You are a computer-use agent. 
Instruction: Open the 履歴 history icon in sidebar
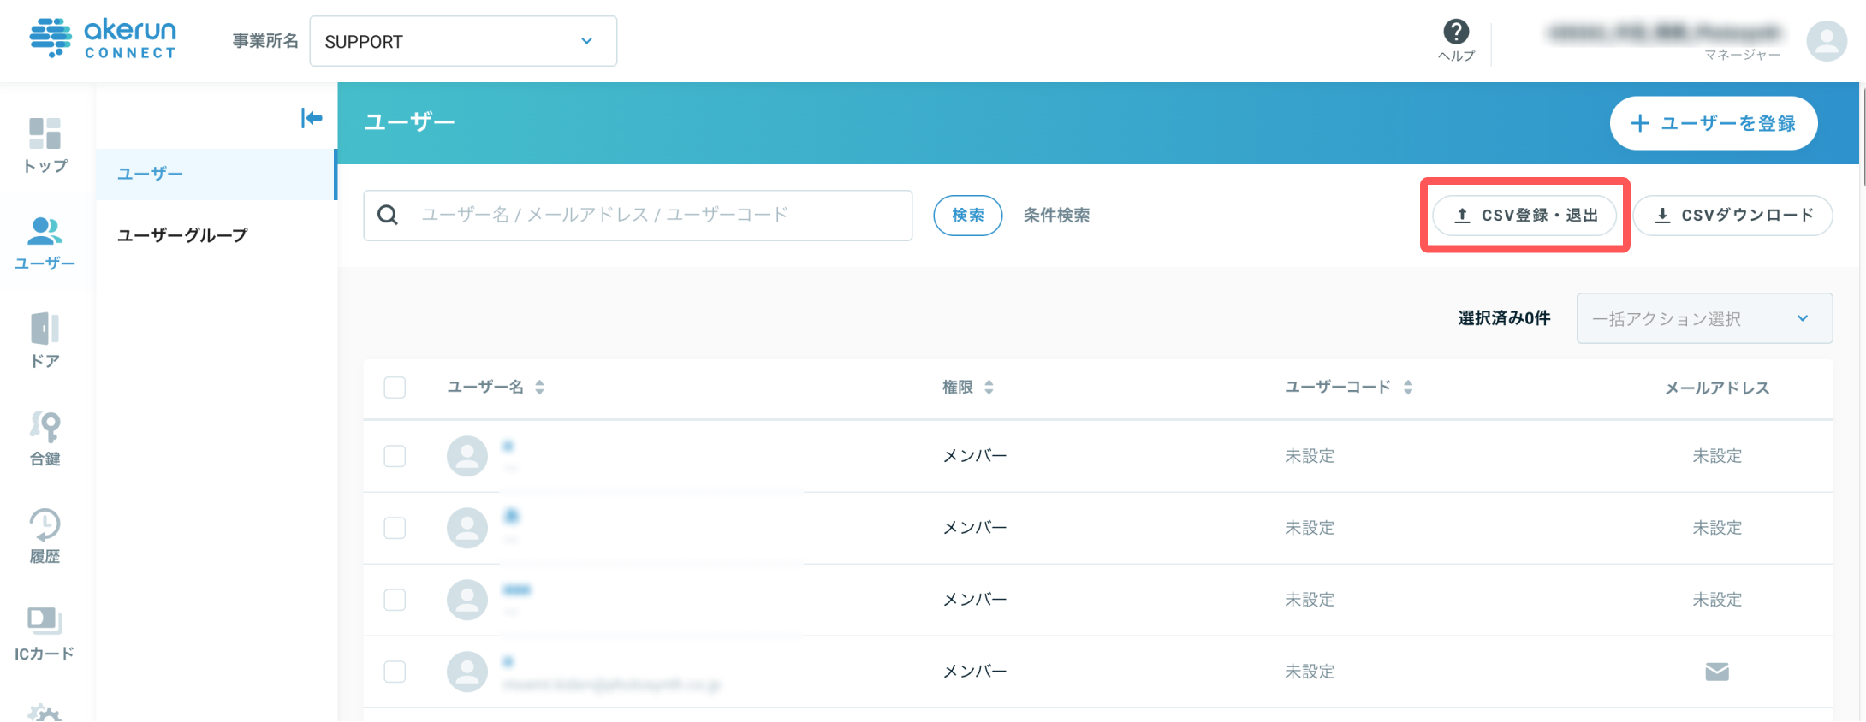[45, 524]
